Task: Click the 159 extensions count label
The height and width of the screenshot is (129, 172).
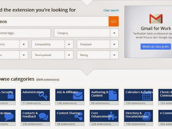Action: [x=135, y=124]
